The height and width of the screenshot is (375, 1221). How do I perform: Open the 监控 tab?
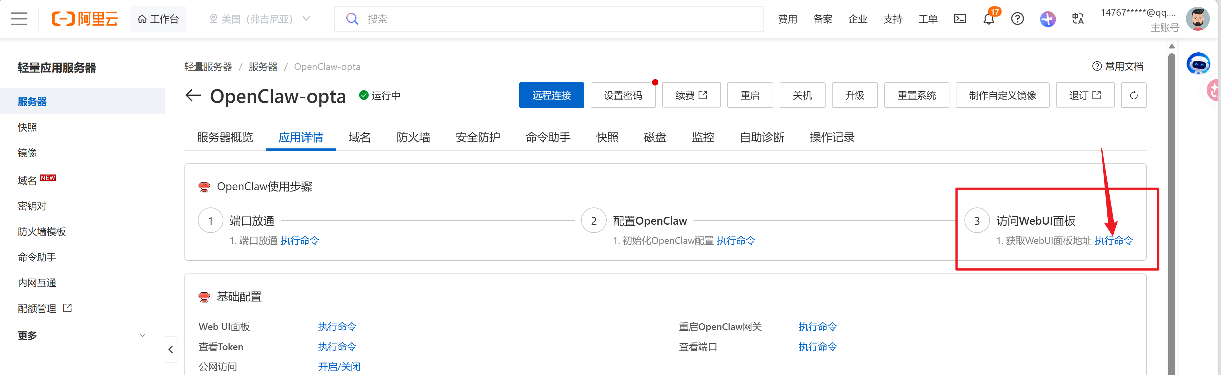pyautogui.click(x=703, y=137)
